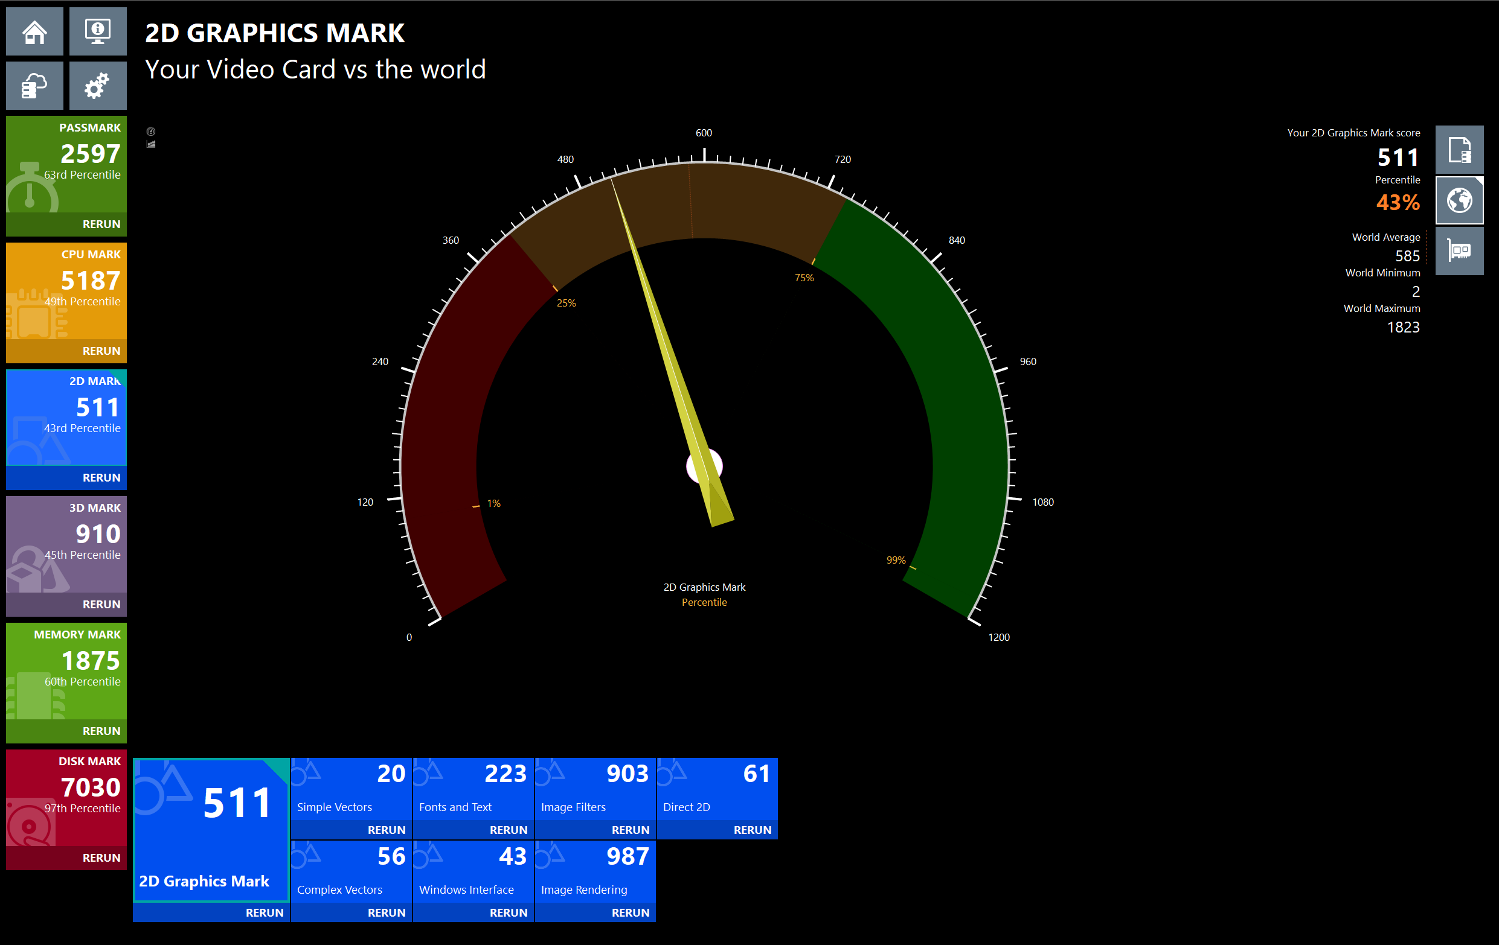Click RERUN for Image Rendering
The image size is (1499, 945).
(x=631, y=912)
